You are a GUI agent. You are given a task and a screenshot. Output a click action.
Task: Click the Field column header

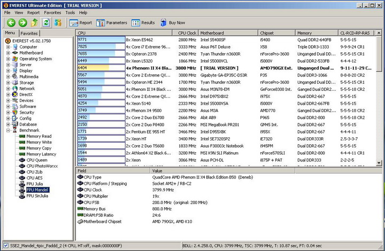pos(113,171)
